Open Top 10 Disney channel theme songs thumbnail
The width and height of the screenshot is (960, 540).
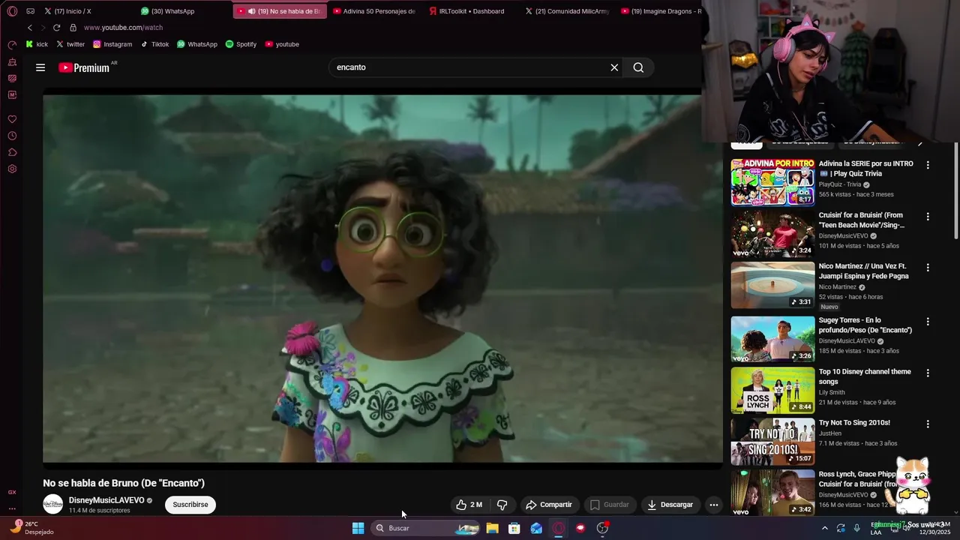[x=772, y=390]
